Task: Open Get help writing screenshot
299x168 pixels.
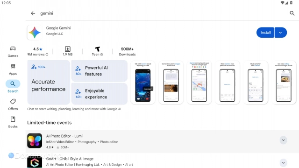Action: coord(284,82)
